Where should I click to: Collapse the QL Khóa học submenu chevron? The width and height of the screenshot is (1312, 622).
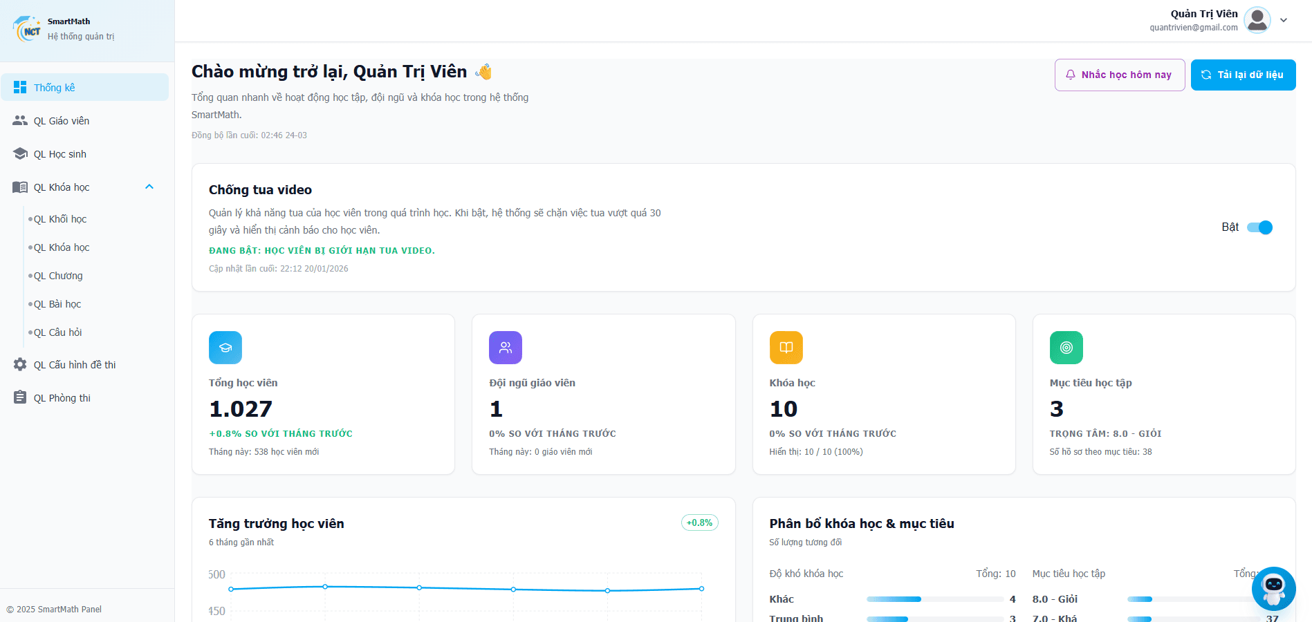point(149,186)
